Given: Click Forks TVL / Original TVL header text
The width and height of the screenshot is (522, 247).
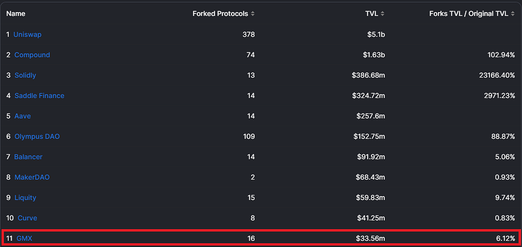Looking at the screenshot, I should tap(469, 14).
